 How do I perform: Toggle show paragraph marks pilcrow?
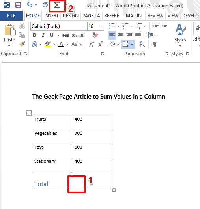[155, 44]
